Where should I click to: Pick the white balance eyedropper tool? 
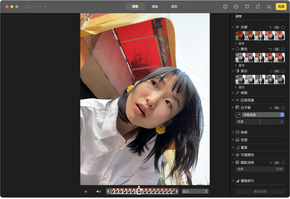(x=238, y=115)
